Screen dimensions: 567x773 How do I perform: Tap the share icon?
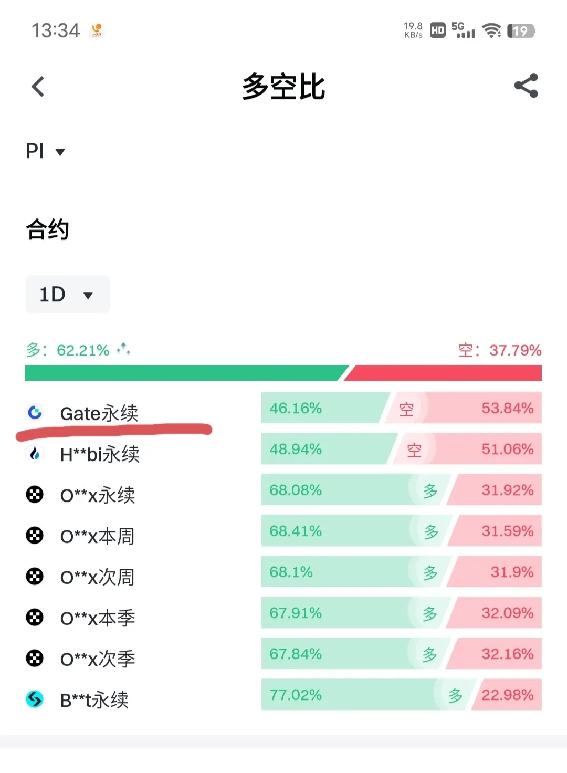coord(526,86)
